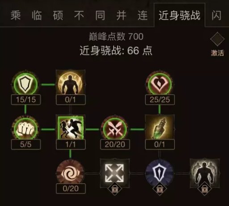Select the 连 tab
Screen dimensions: 229x206
143,16
